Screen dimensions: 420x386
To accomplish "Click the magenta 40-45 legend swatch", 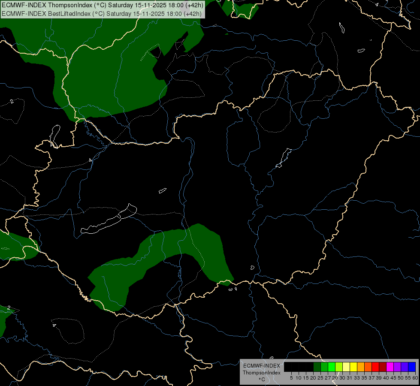I will (390, 367).
